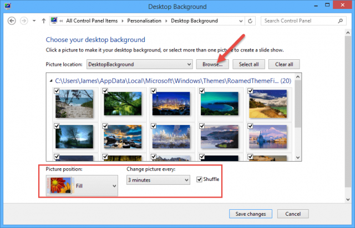The width and height of the screenshot is (355, 228).
Task: Go to Personalisation in the breadcrumb
Action: pyautogui.click(x=144, y=21)
